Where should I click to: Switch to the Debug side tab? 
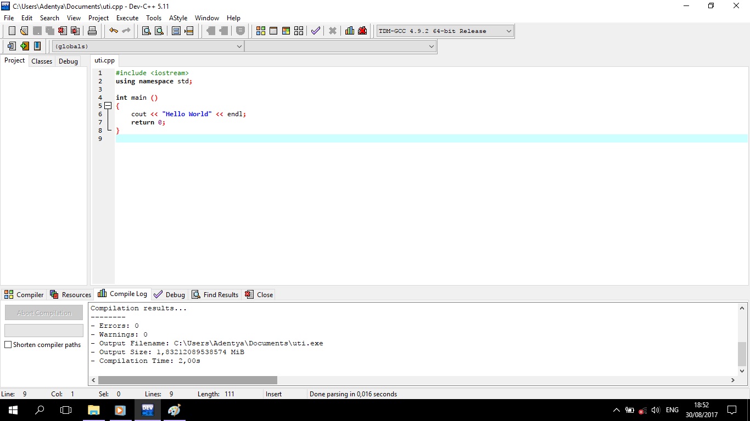(68, 61)
